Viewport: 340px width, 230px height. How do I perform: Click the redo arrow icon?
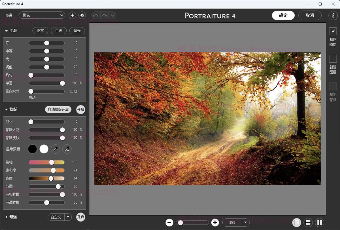pyautogui.click(x=104, y=15)
